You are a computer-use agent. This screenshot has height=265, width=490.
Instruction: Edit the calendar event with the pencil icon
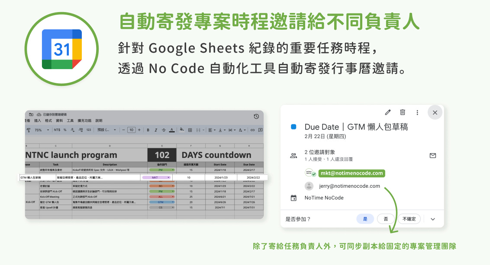(x=388, y=112)
